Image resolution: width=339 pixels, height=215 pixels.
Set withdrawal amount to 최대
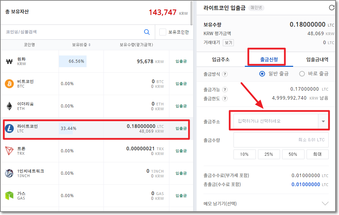317,154
